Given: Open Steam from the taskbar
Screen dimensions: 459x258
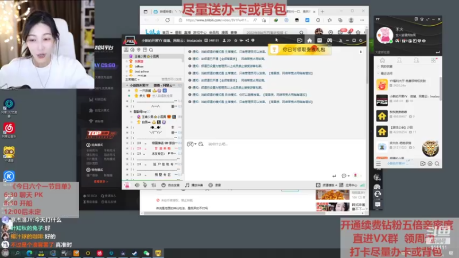Looking at the screenshot, I should [134, 253].
